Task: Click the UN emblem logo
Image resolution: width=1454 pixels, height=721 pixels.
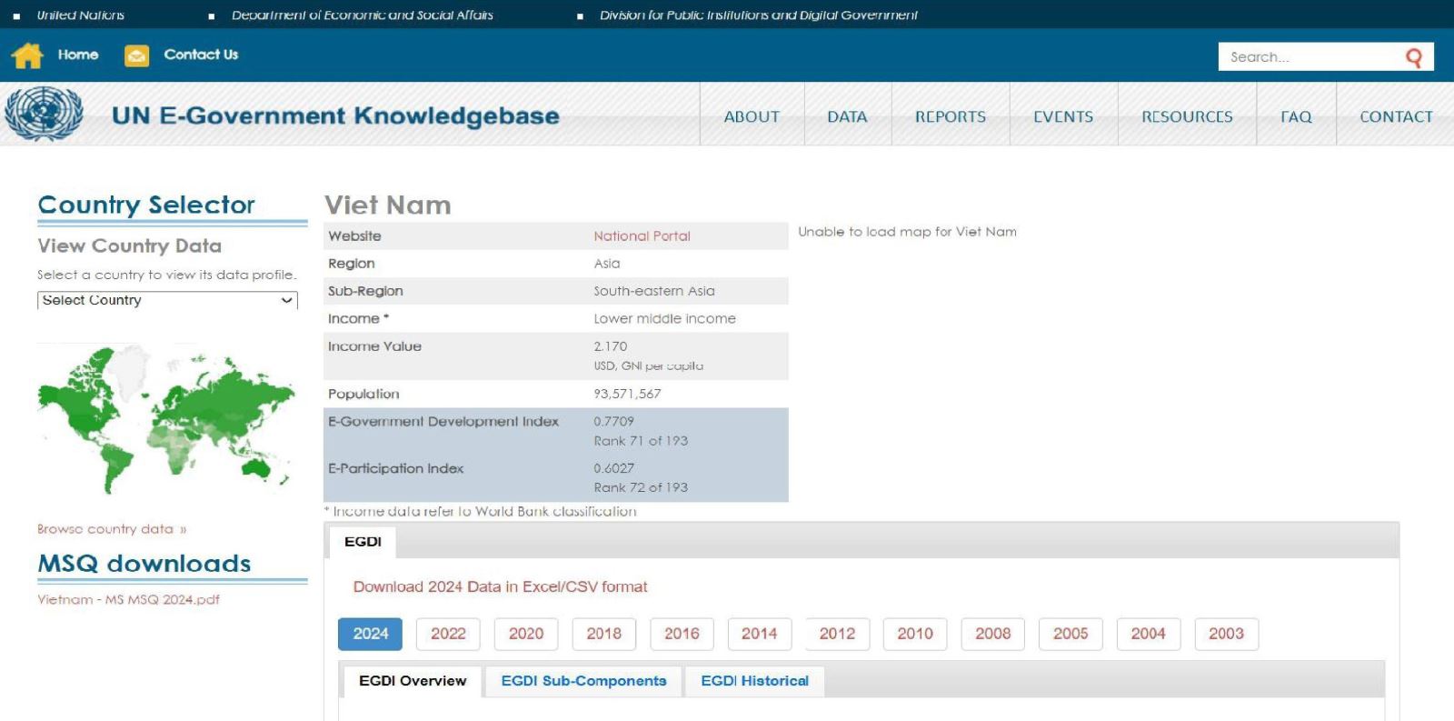Action: point(44,114)
